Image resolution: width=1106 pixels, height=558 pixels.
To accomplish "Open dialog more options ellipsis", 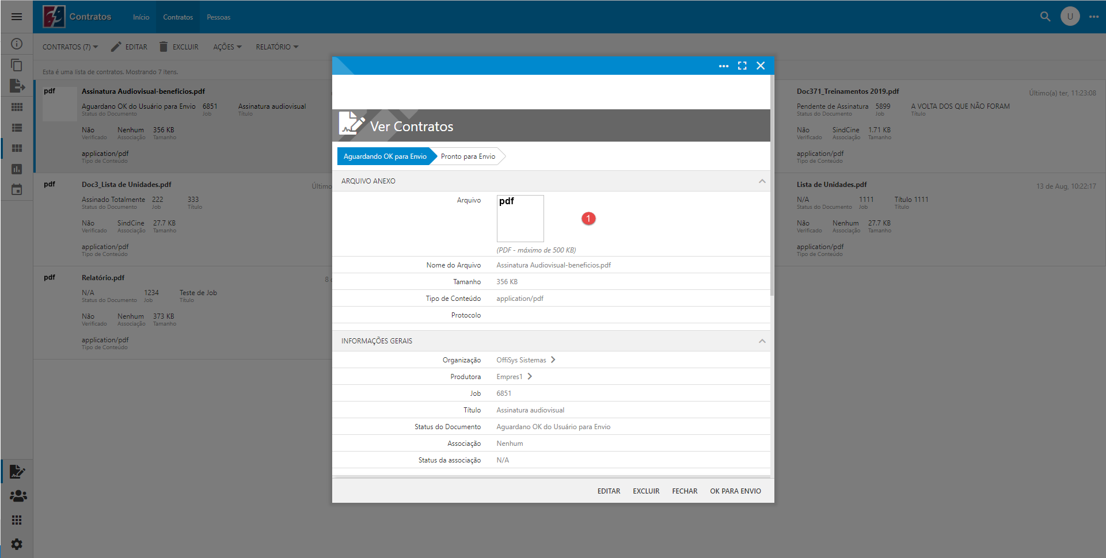I will pyautogui.click(x=724, y=66).
